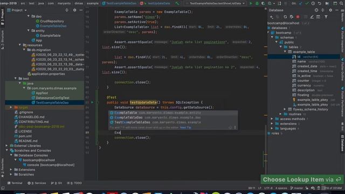The image size is (345, 194).
Task: Click the rollback undo arrow icon
Action: pyautogui.click(x=320, y=3)
